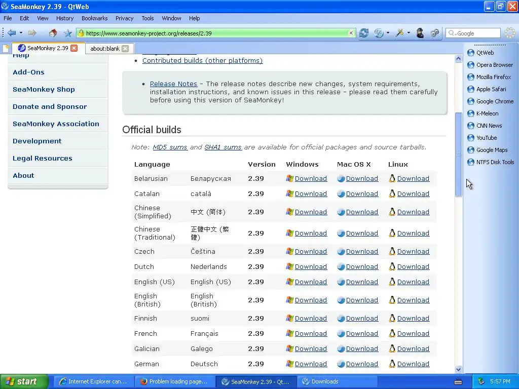The image size is (519, 389).
Task: Download Linux build for Czech
Action: [x=413, y=251]
